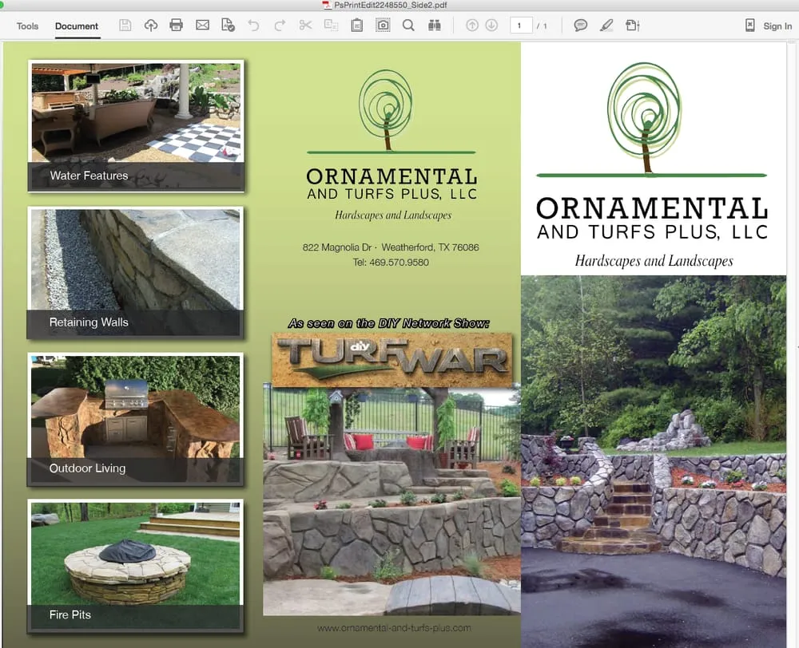Image resolution: width=799 pixels, height=648 pixels.
Task: Select the Snapshot camera tool
Action: pyautogui.click(x=384, y=25)
